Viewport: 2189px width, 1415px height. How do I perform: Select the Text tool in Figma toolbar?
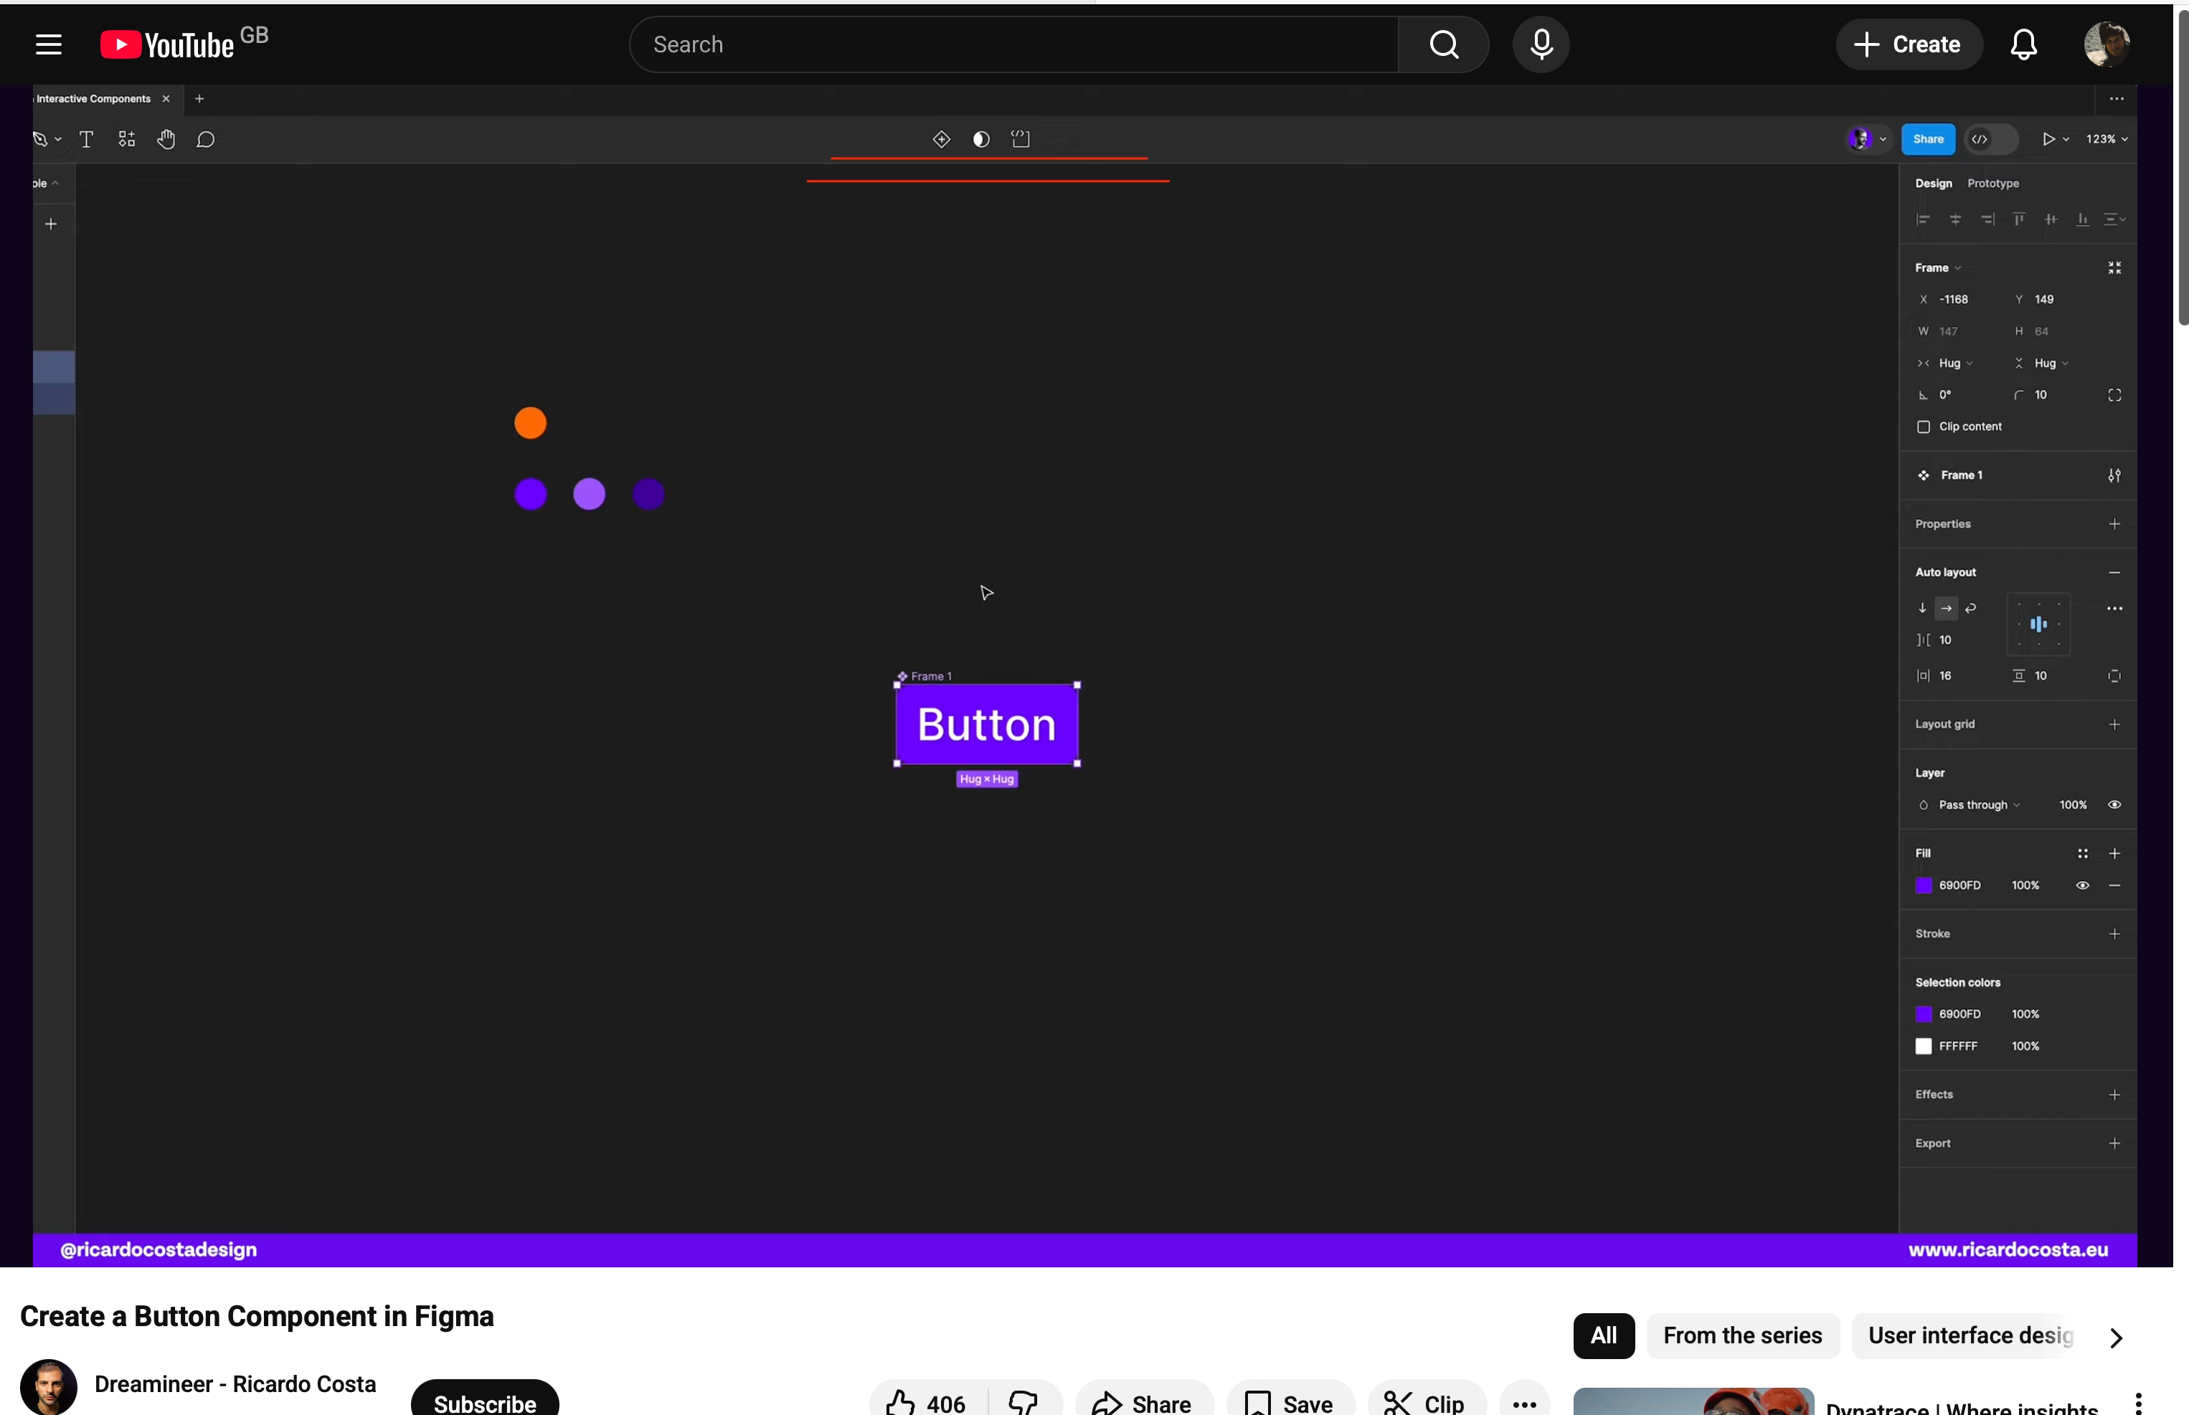[x=86, y=139]
